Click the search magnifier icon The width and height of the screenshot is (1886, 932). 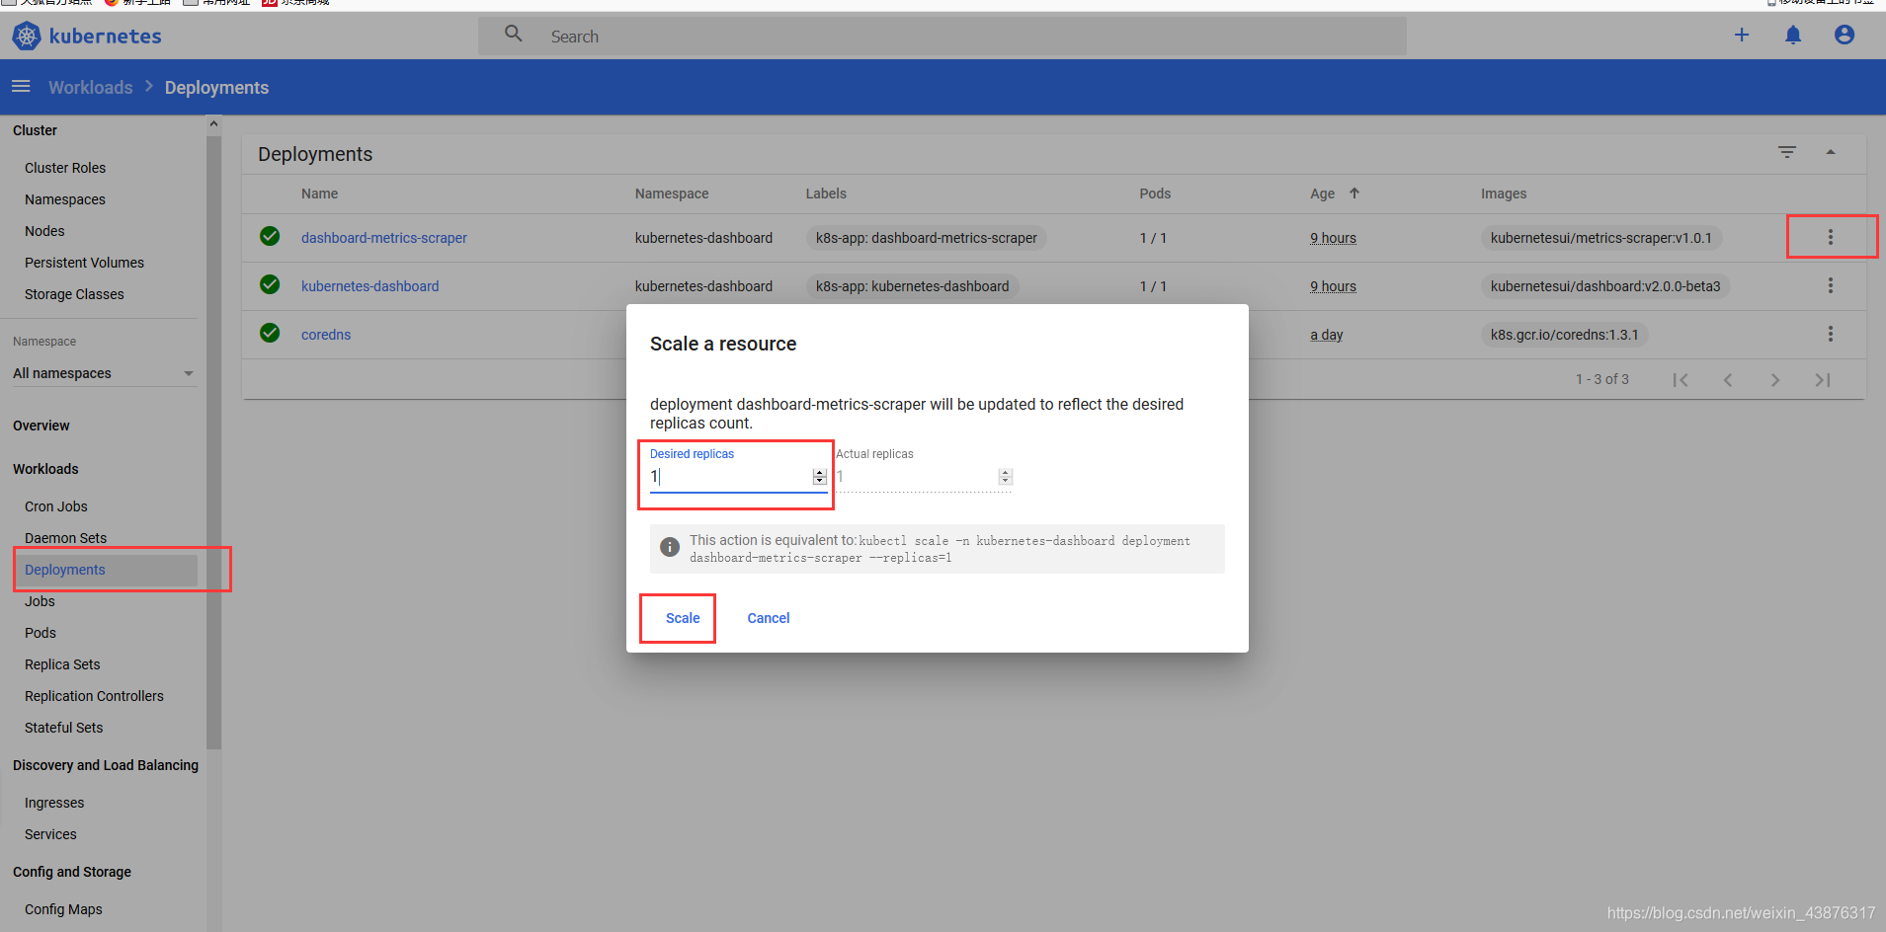[x=514, y=35]
